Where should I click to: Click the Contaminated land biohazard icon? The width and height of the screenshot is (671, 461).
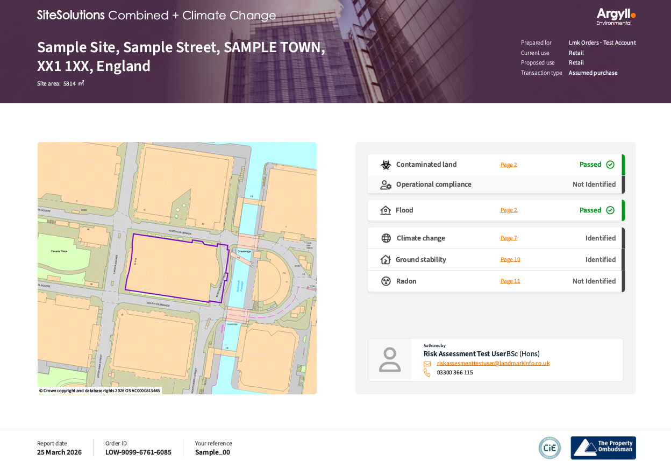click(386, 165)
